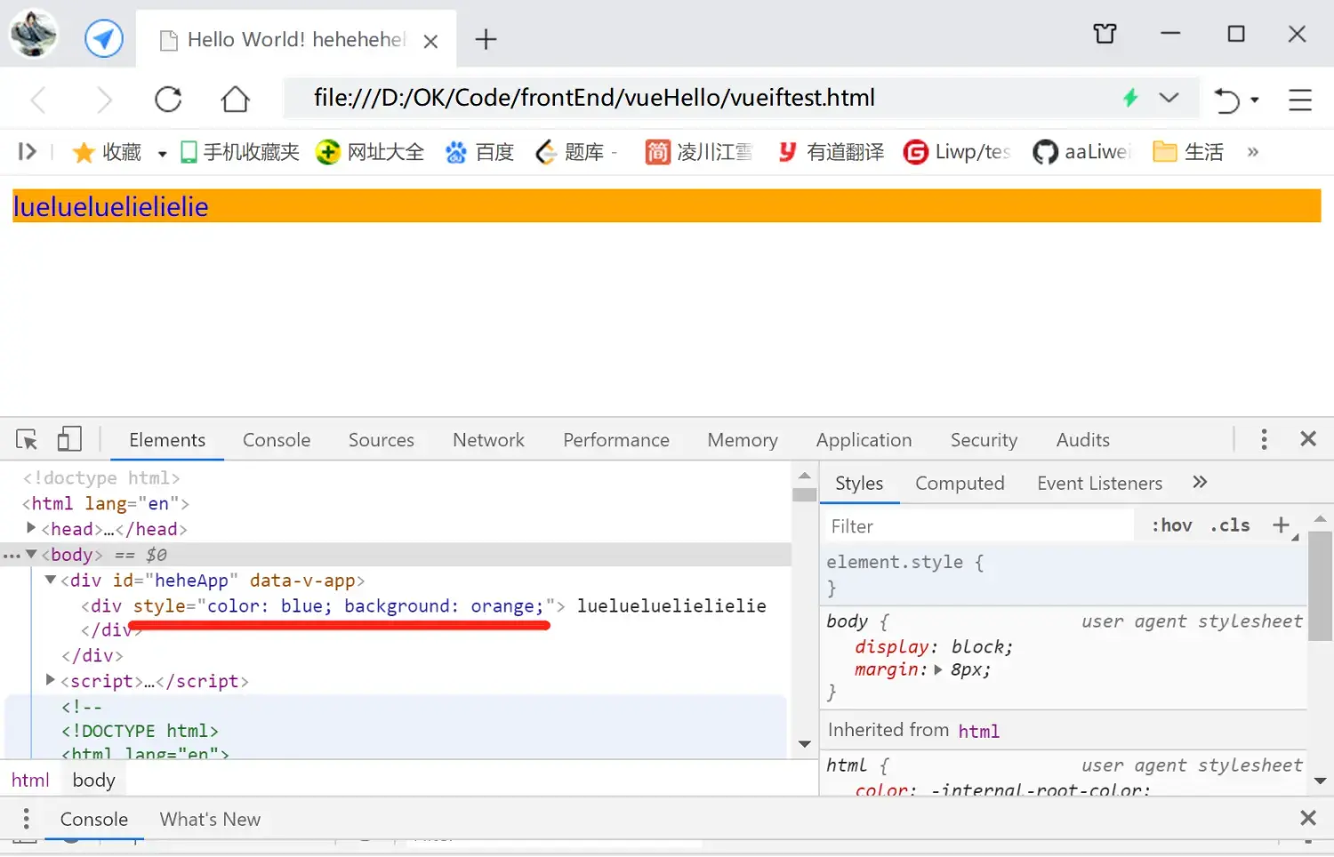This screenshot has height=857, width=1334.
Task: Click the orange lueluelueli​elielie text bar
Action: click(x=666, y=206)
